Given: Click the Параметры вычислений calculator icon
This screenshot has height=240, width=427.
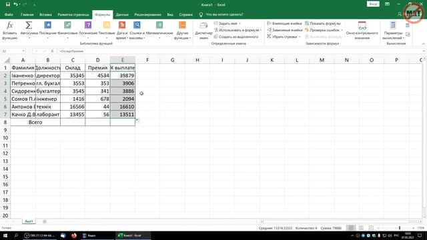Looking at the screenshot, I should (x=393, y=25).
